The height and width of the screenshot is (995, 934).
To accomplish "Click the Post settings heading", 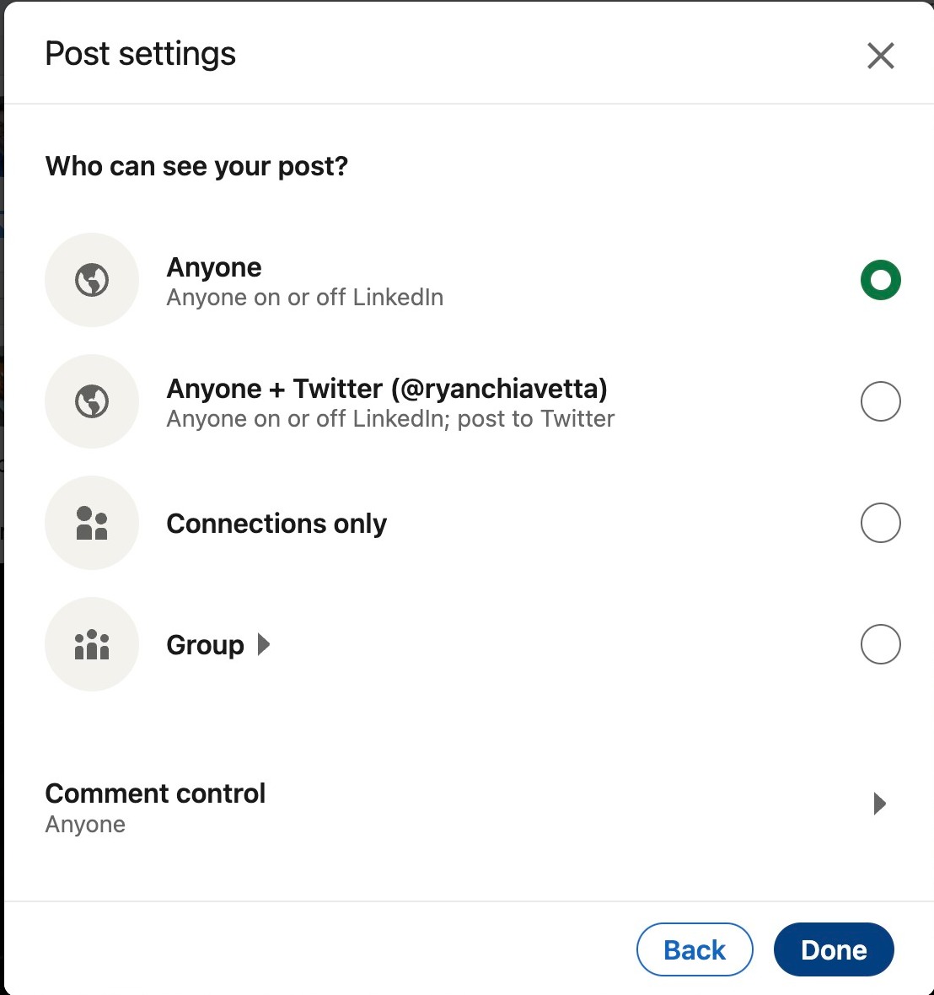I will click(x=141, y=54).
